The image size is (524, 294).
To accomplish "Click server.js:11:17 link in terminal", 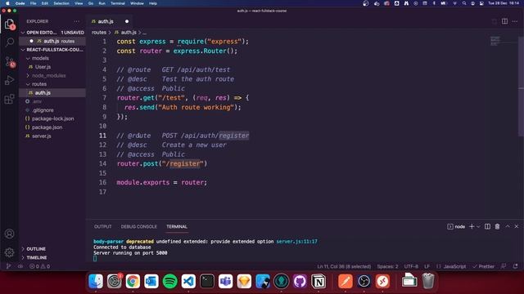I will click(296, 242).
